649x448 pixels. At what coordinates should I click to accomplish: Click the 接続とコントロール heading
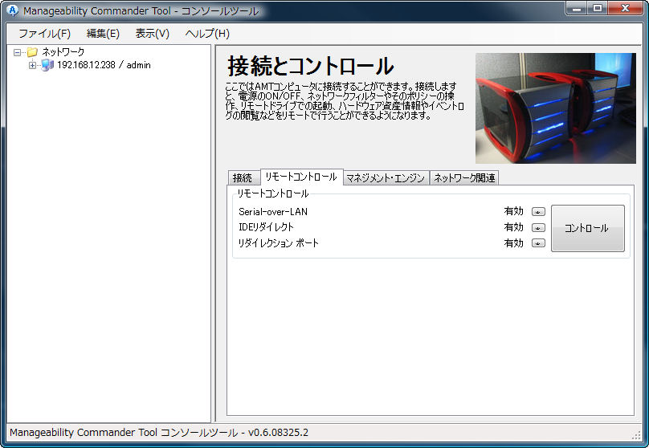click(x=310, y=66)
